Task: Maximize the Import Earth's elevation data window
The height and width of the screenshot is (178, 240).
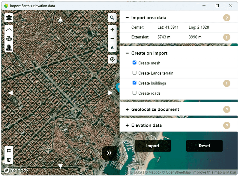Action: point(217,6)
